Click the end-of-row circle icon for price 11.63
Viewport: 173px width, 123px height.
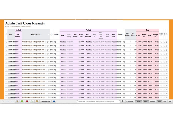(167, 70)
